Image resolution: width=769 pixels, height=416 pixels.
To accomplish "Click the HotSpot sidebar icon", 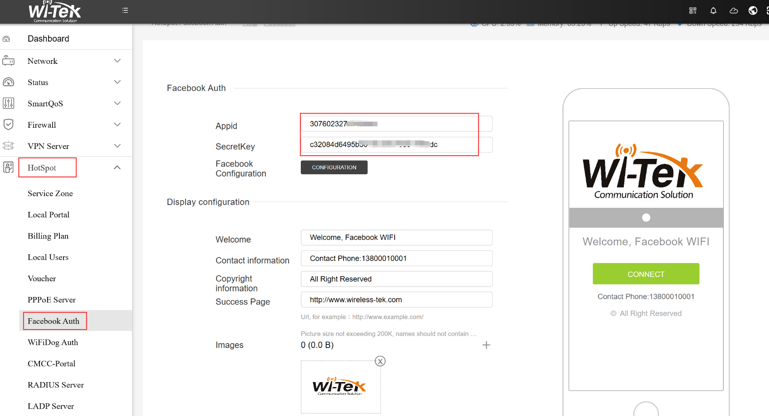I will 8,167.
